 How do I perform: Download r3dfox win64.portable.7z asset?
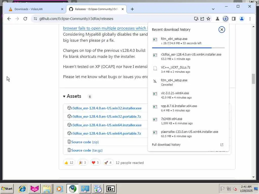[106, 133]
